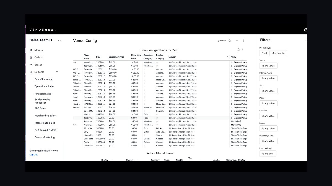This screenshot has height=186, width=332.
Task: Open the Menu filter value
Action: (268, 128)
